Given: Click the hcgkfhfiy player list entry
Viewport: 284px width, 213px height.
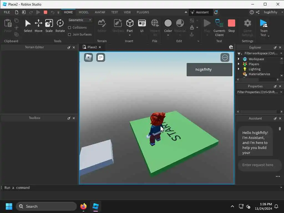Looking at the screenshot, I should pos(209,70).
